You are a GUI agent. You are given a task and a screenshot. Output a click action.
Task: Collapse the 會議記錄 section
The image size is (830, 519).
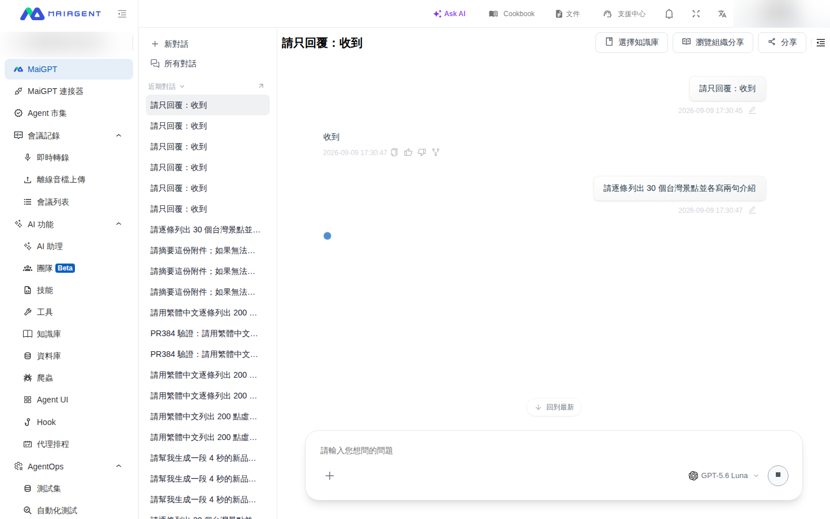119,136
